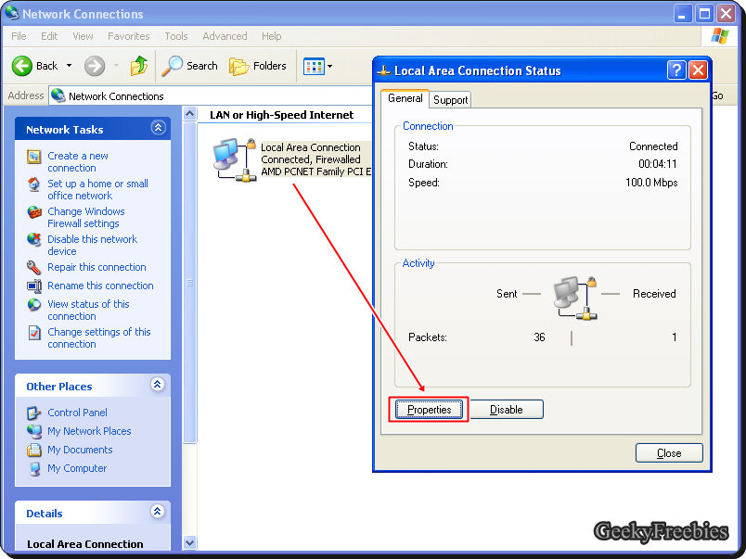Screen dimensions: 746x559
Task: Click Create a new connection link
Action: [78, 161]
